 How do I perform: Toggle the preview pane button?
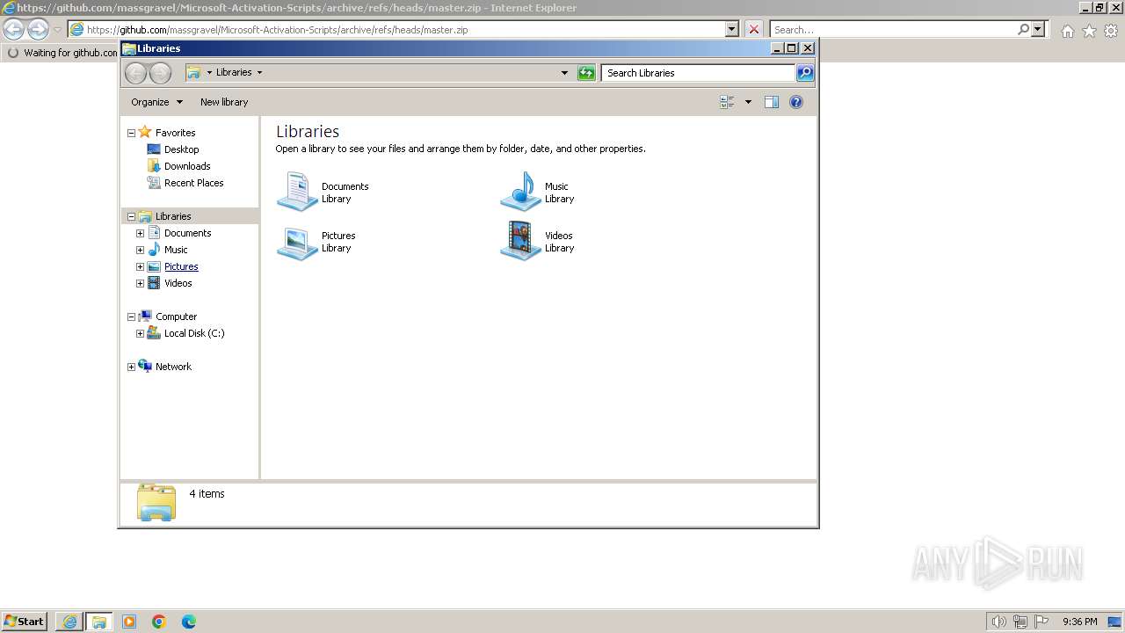[x=771, y=102]
